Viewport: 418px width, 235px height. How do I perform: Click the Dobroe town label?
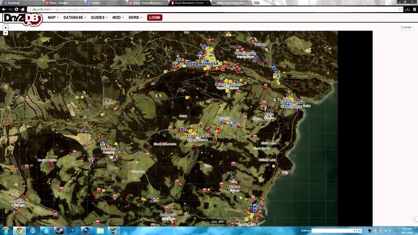[261, 45]
